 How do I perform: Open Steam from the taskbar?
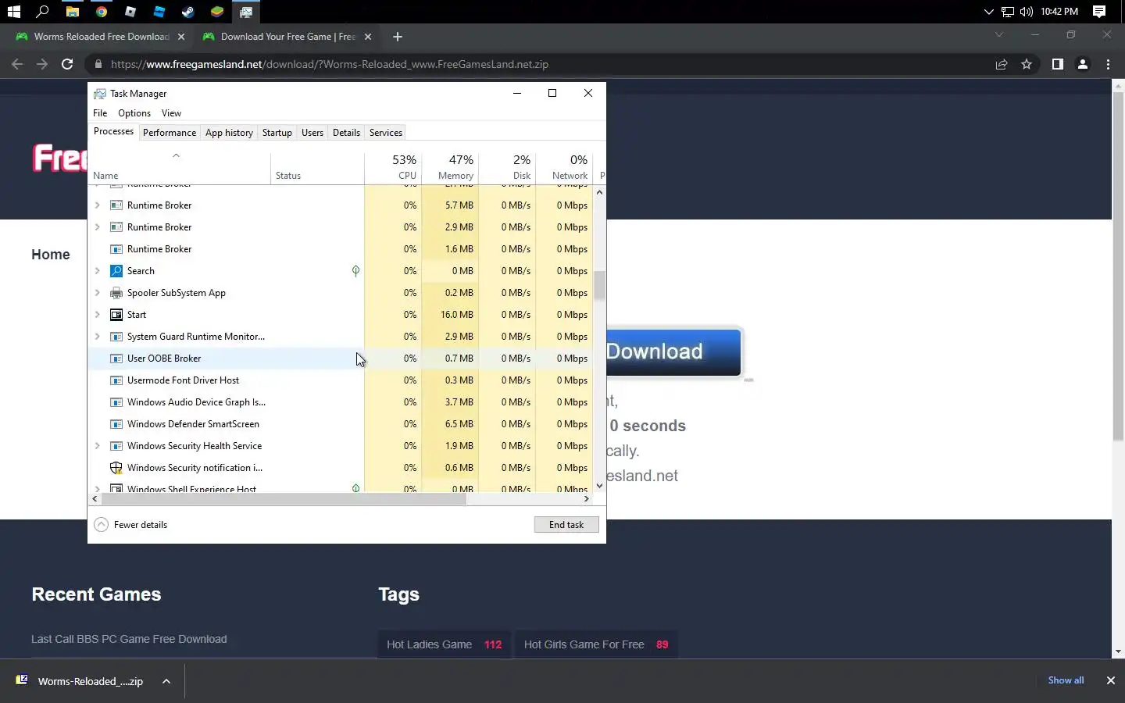pyautogui.click(x=187, y=12)
